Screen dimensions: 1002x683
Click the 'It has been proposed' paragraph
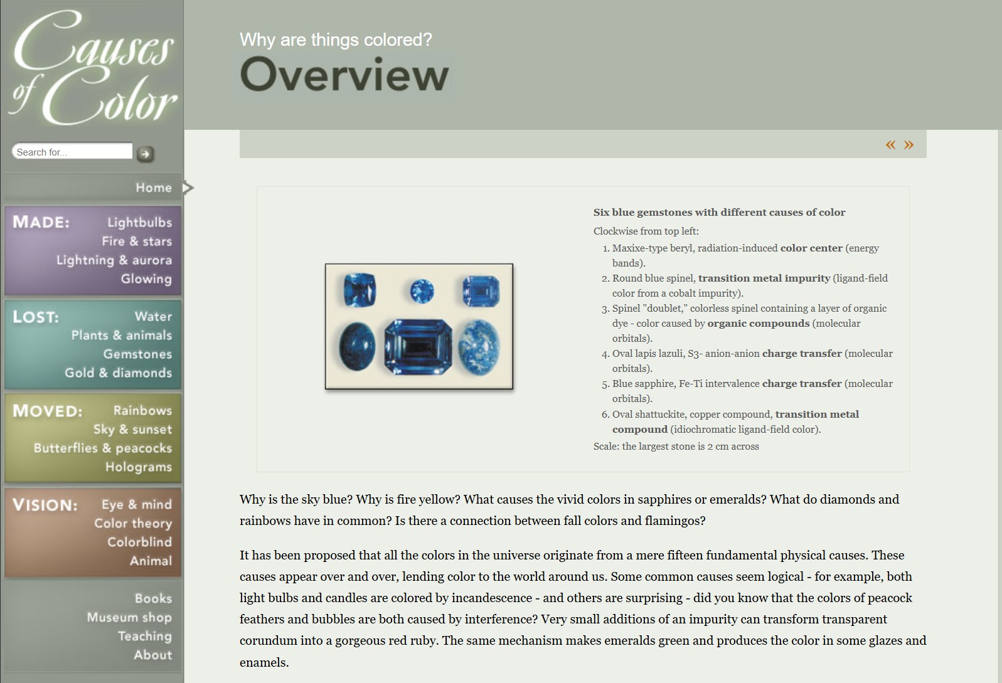[583, 608]
